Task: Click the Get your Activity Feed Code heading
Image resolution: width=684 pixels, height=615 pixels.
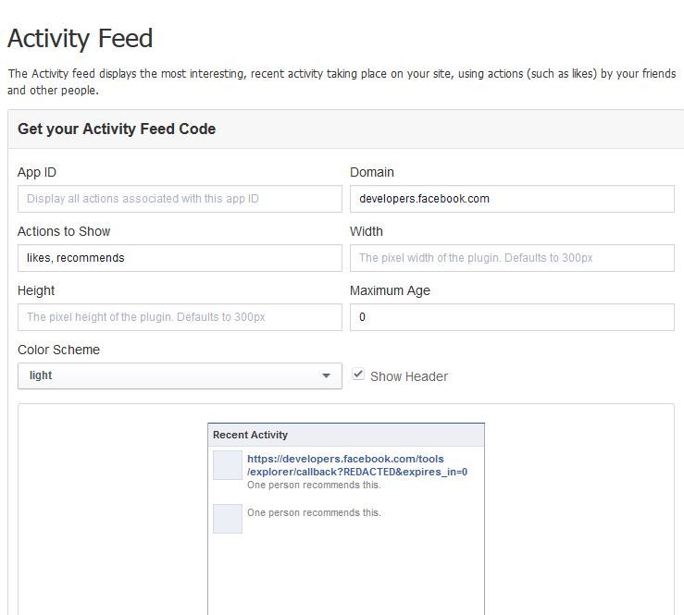Action: point(117,129)
